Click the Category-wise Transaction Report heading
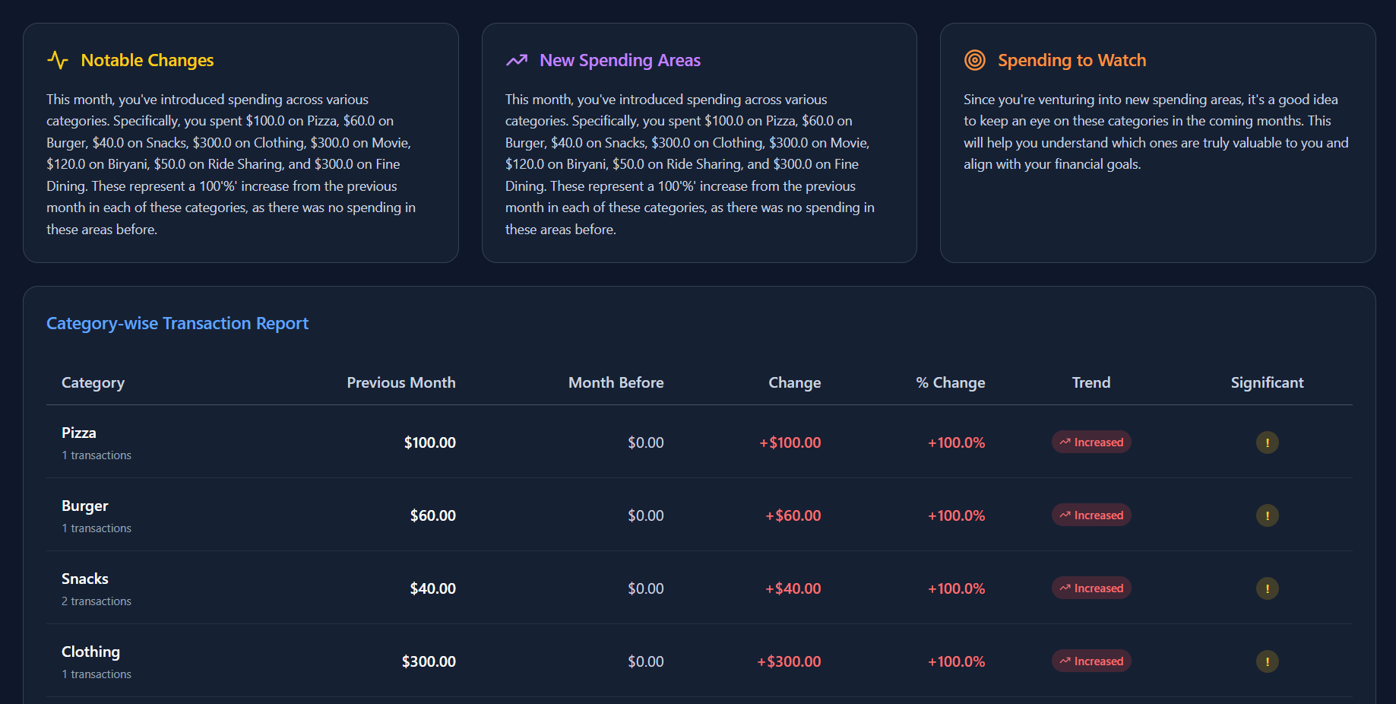Viewport: 1396px width, 704px height. coord(177,323)
